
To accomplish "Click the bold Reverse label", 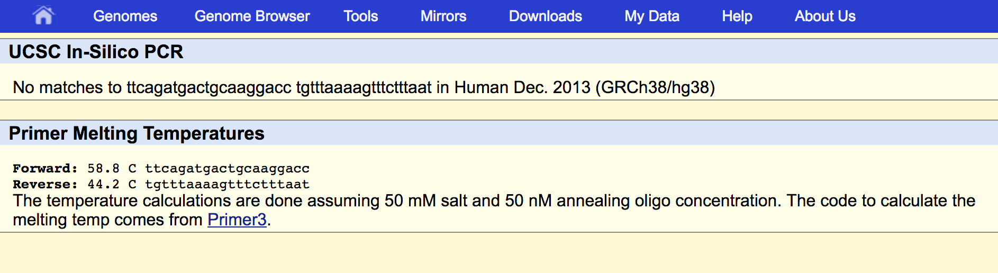I will click(45, 184).
